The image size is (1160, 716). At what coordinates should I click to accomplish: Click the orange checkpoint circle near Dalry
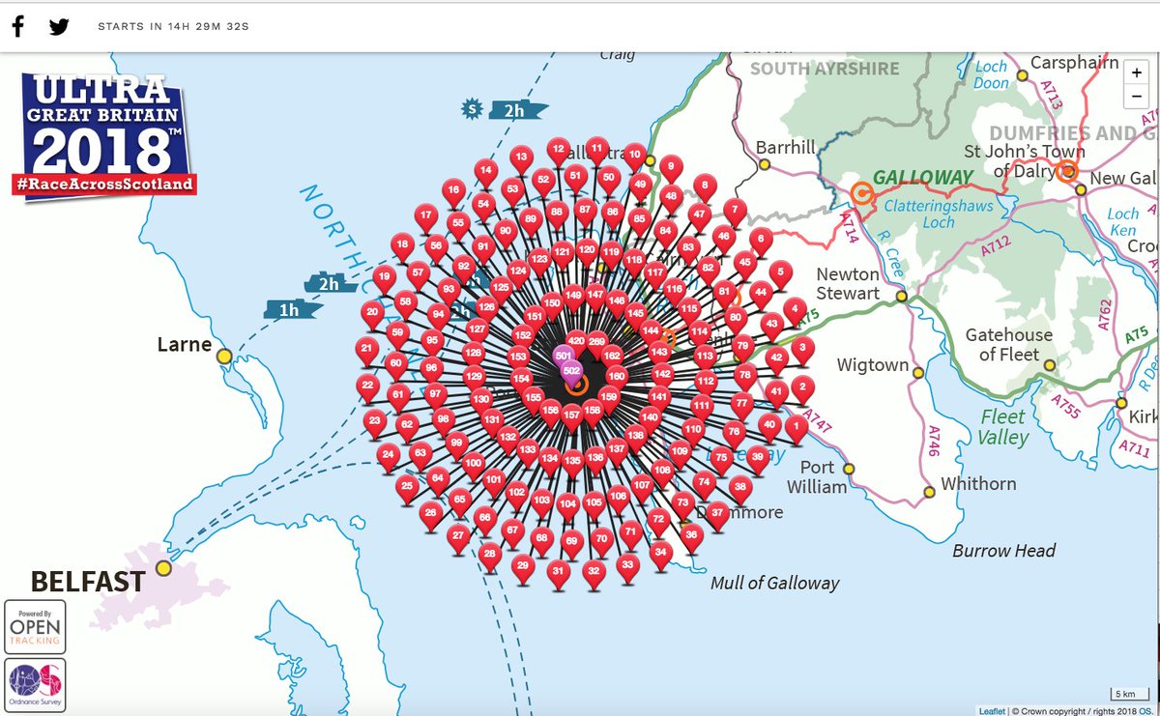pos(1066,172)
